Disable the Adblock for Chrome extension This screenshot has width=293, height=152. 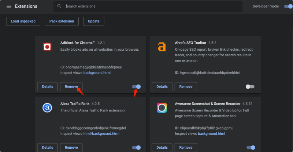tap(136, 87)
